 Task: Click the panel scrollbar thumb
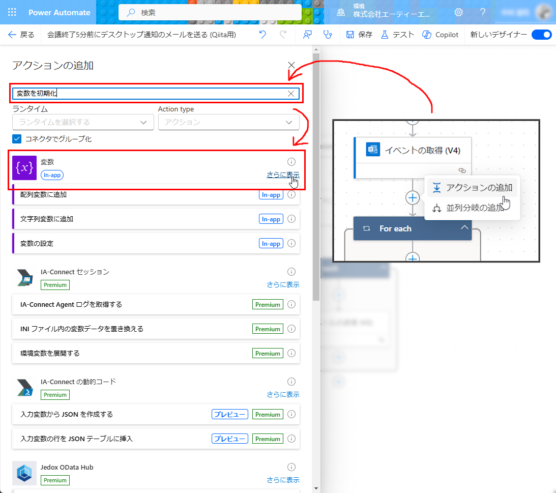pyautogui.click(x=316, y=177)
